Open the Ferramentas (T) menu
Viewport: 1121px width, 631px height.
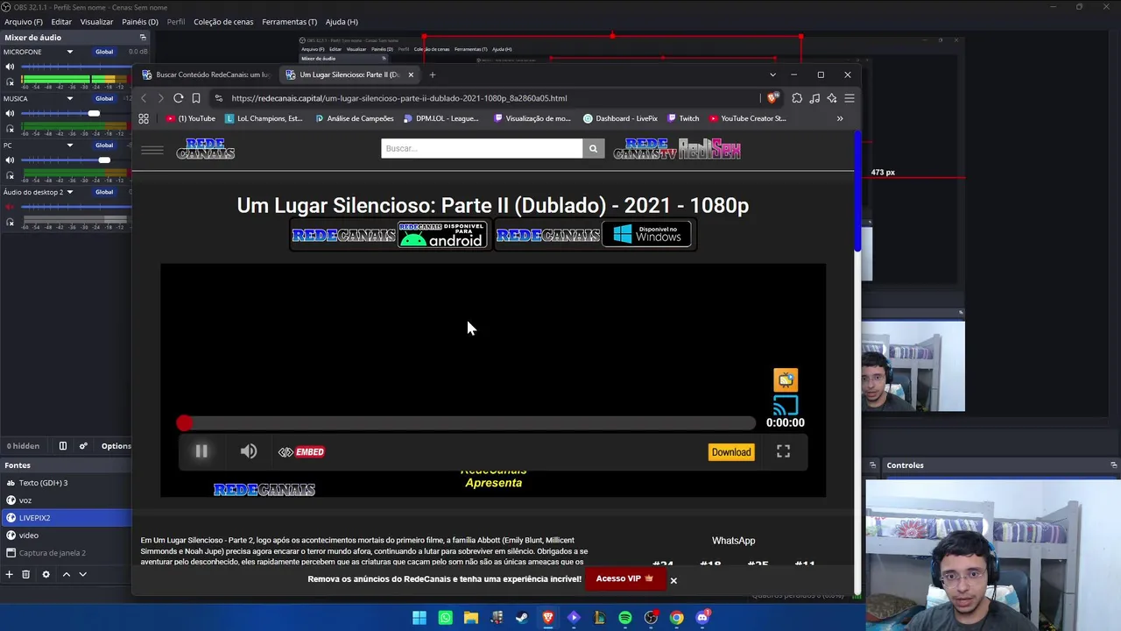tap(289, 22)
